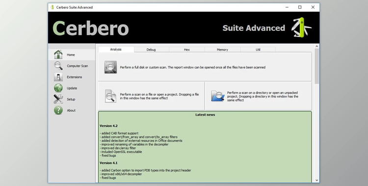Open the Memory tab
The height and width of the screenshot is (186, 368).
coord(222,49)
